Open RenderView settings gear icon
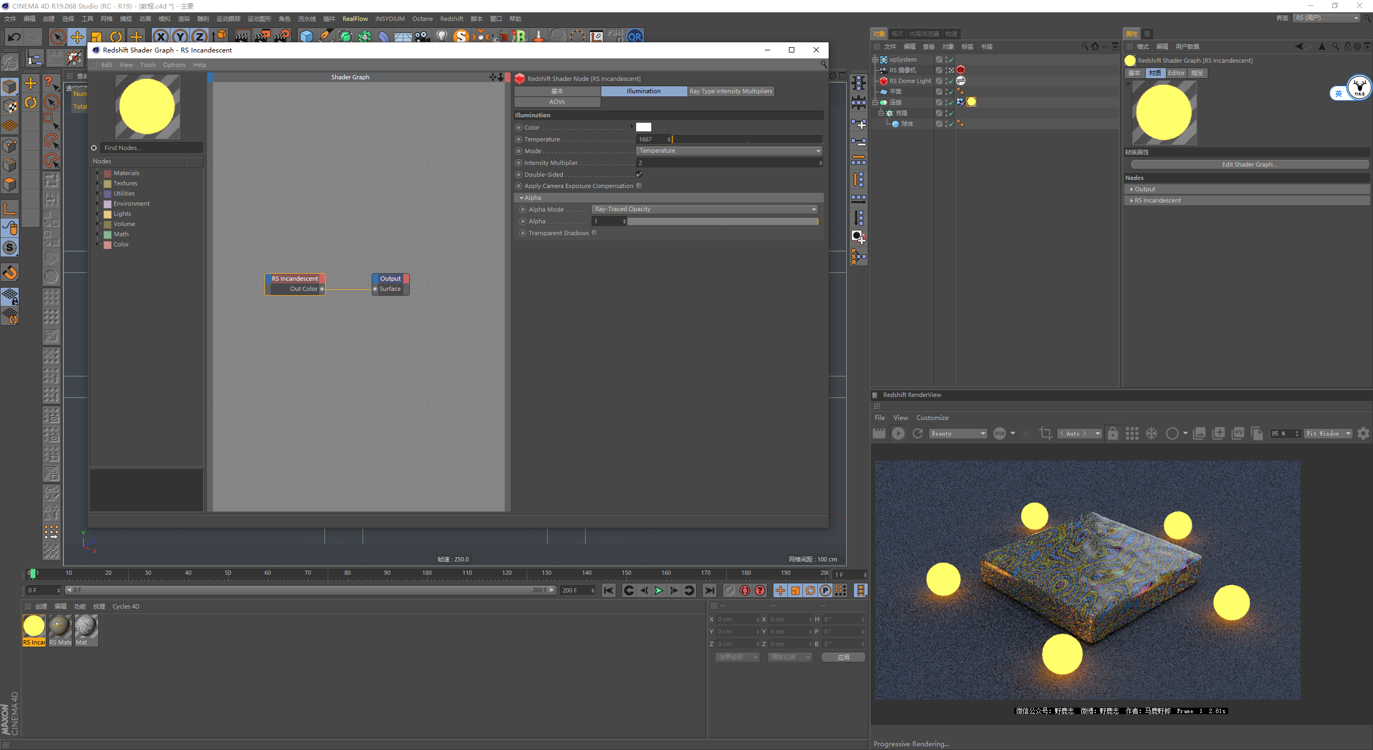 pos(1363,433)
